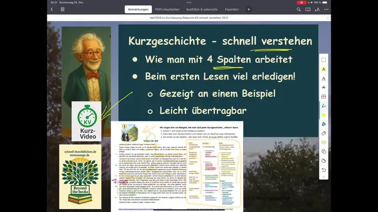Select the text box insert tool

point(324,97)
